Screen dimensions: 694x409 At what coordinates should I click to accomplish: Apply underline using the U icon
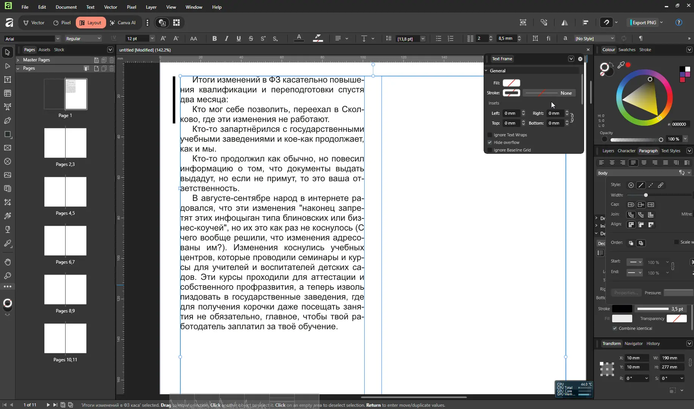[x=238, y=39]
